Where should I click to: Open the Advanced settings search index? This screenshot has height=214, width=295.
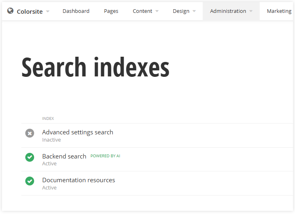click(x=77, y=132)
